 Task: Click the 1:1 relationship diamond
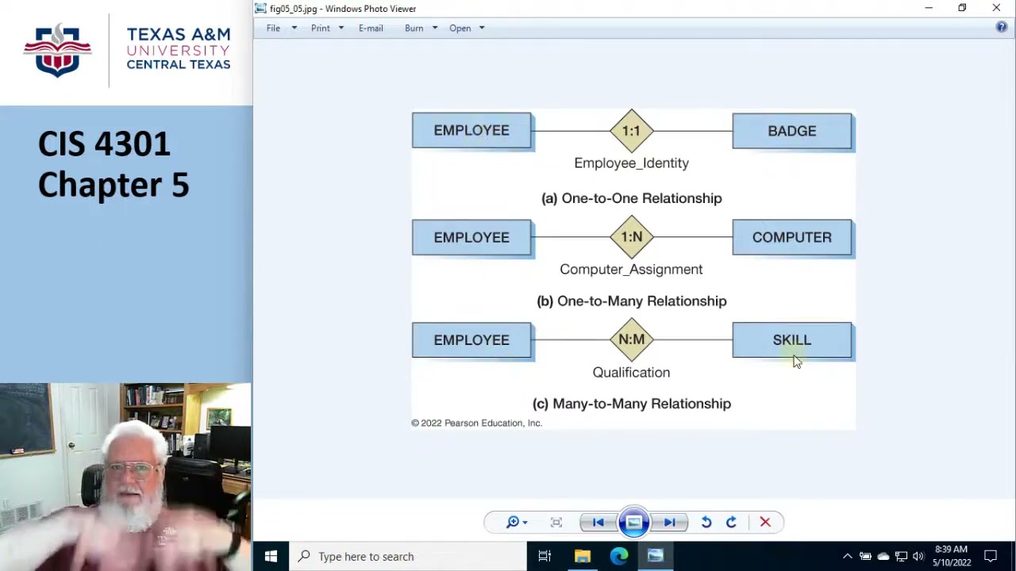(x=632, y=131)
